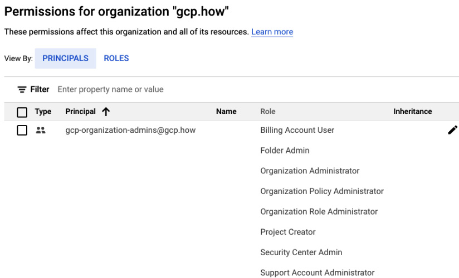Click the Name column header
This screenshot has height=278, width=459.
click(x=226, y=111)
